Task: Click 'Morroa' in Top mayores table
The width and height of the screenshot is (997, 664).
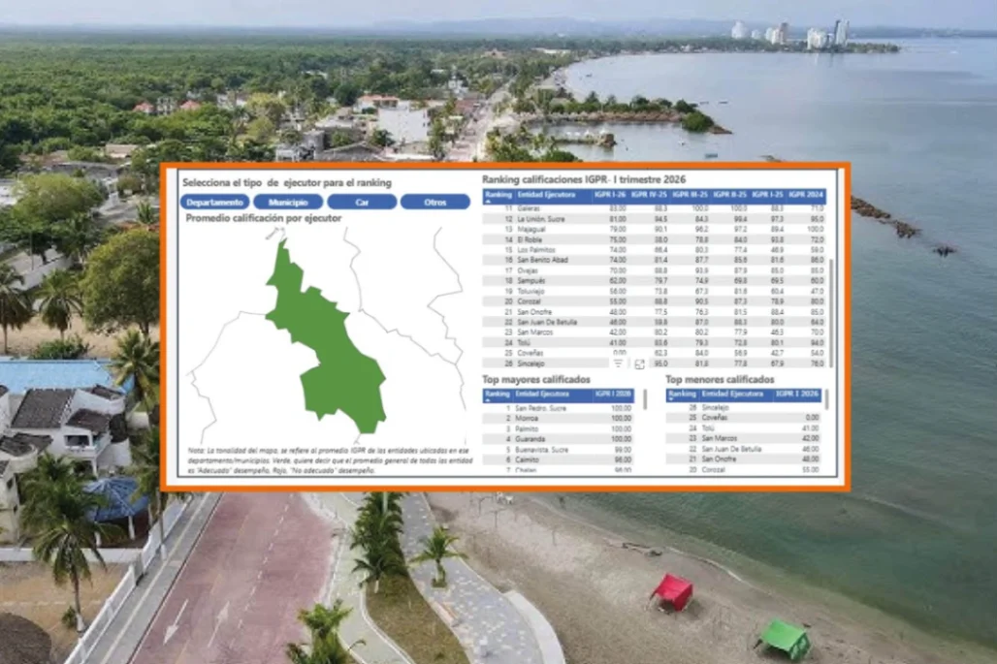Action: tap(527, 419)
